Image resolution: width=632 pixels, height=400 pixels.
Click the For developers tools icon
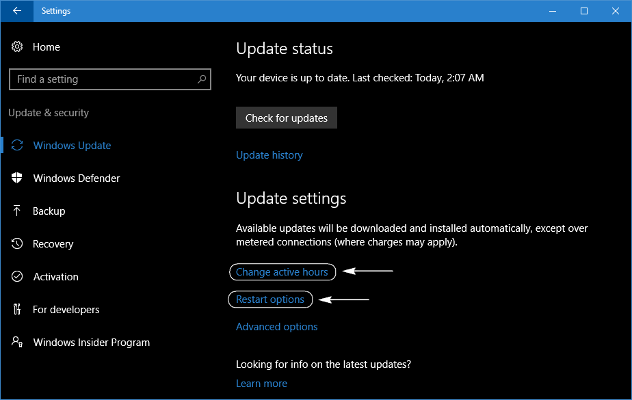point(17,309)
